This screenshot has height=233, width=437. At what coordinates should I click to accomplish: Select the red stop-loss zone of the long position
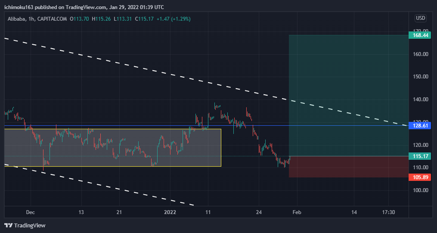click(x=349, y=167)
